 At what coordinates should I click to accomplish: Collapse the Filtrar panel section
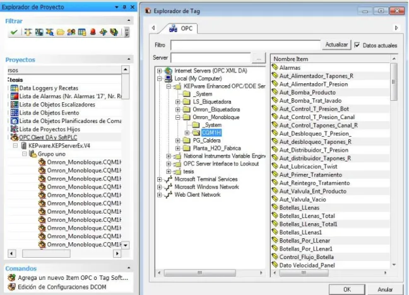129,20
